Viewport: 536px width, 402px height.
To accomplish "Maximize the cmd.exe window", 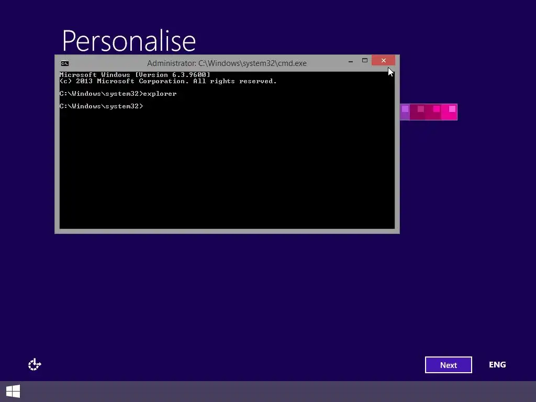I will pos(365,61).
